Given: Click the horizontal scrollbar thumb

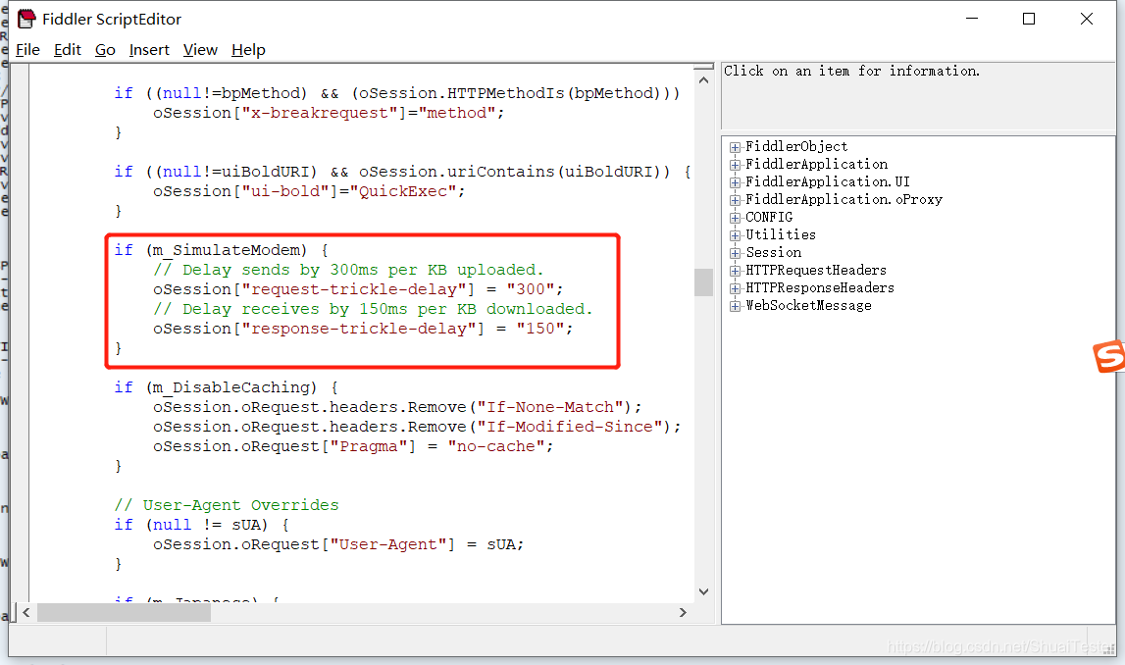Looking at the screenshot, I should (125, 613).
